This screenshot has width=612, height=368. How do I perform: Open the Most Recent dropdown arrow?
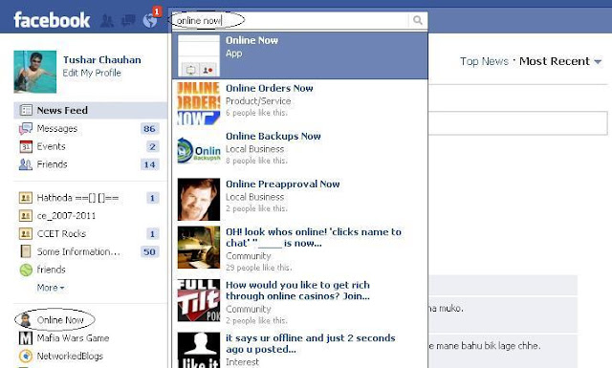point(597,62)
